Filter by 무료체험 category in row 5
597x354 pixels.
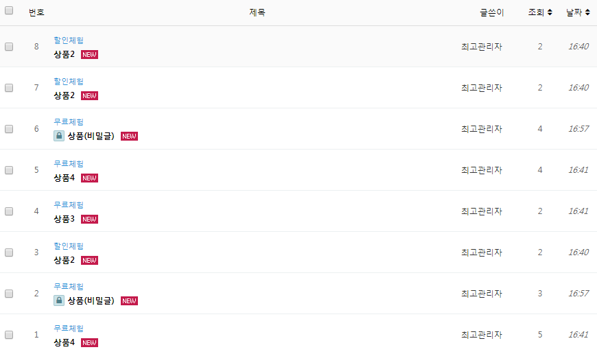69,163
